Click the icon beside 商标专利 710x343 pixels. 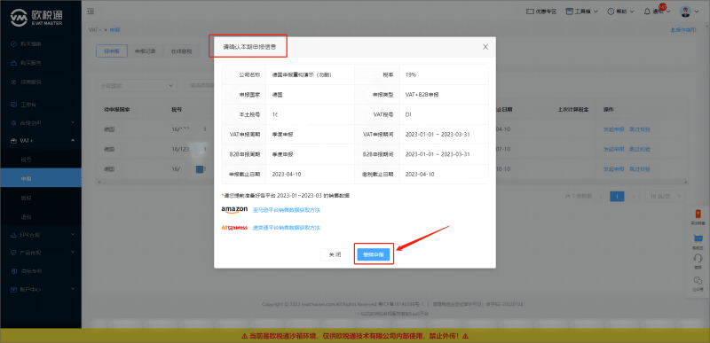pyautogui.click(x=13, y=271)
